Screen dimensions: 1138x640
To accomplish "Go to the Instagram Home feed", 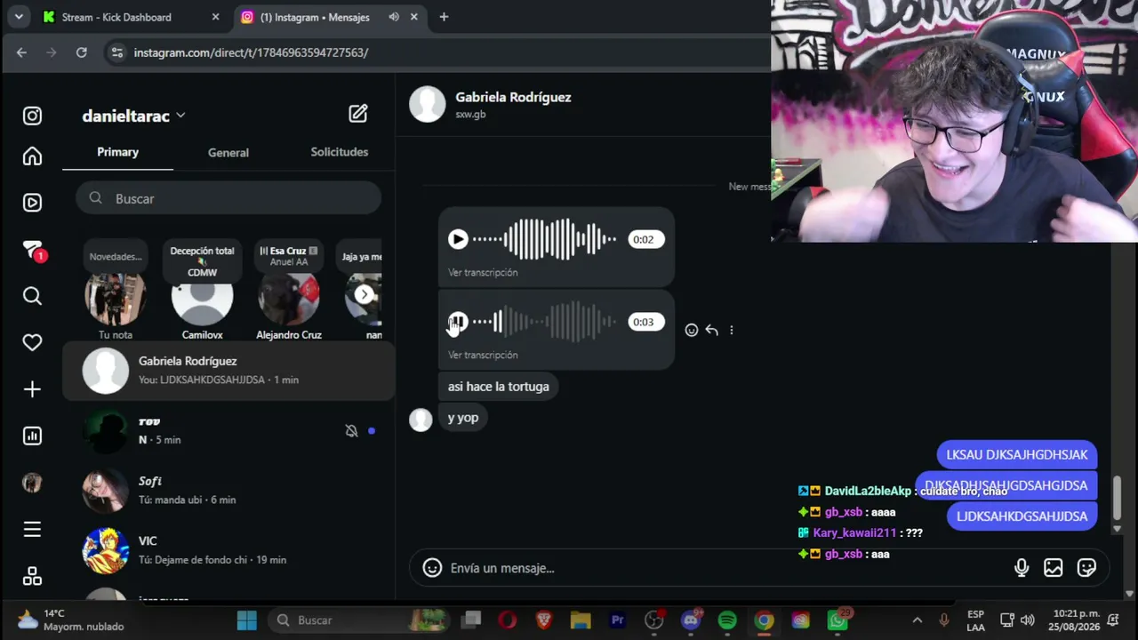I will pos(32,156).
